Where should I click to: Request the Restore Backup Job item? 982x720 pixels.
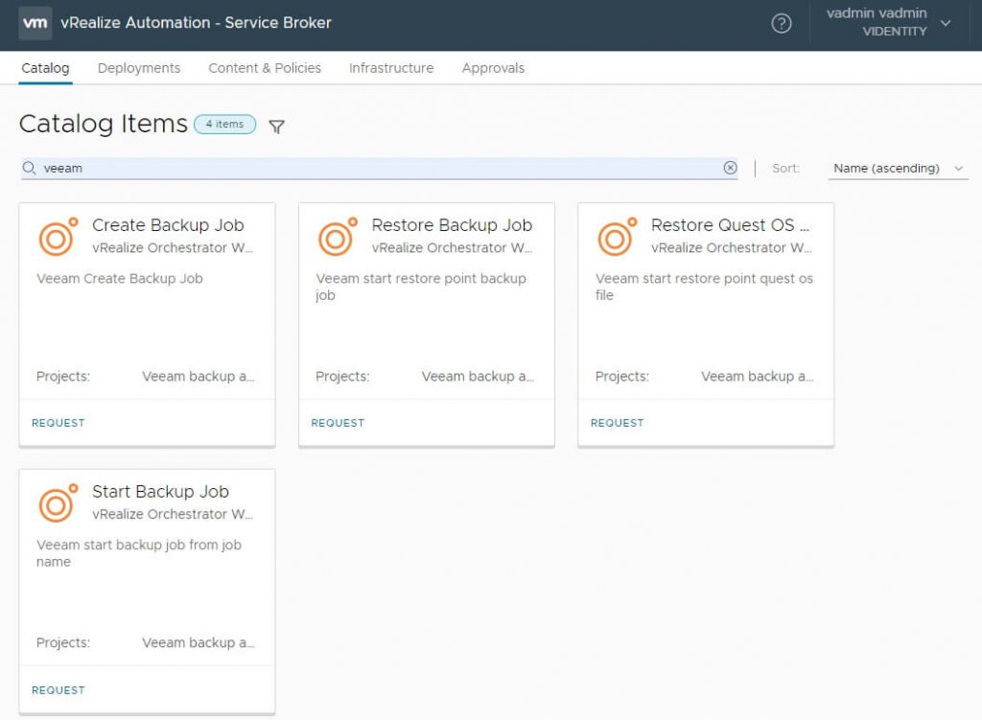[x=338, y=423]
